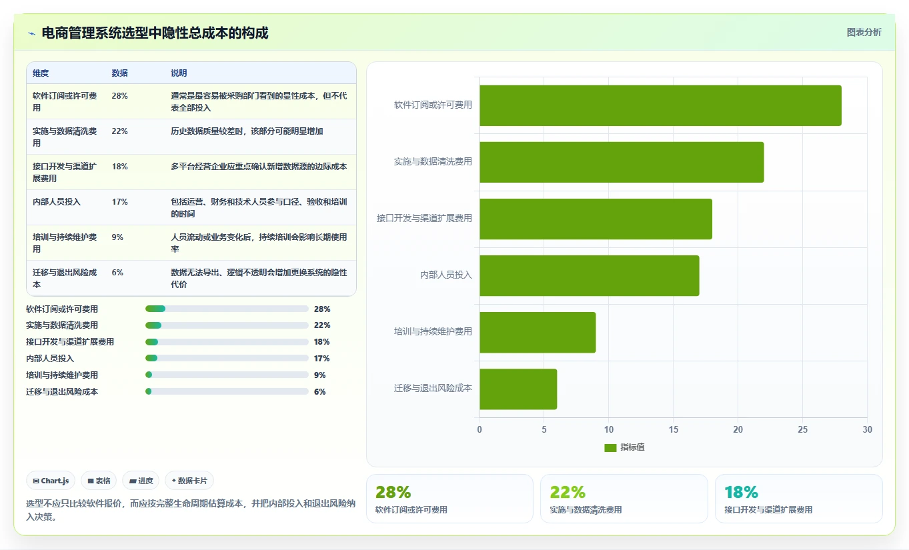Viewport: 909px width, 550px height.
Task: Click the description 历史数据质量较差时，该部分可能明显增加
Action: [247, 131]
